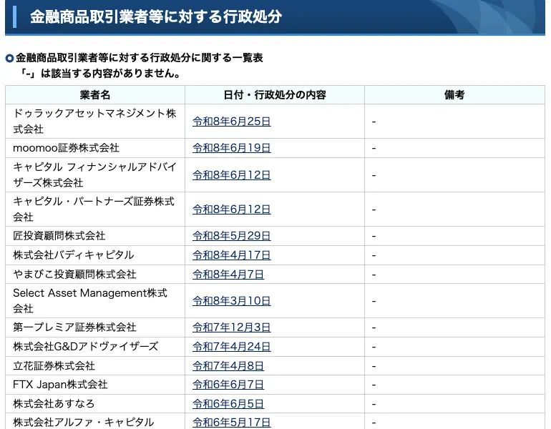
Task: Select 株式会社あすなろ company name
Action: (54, 404)
